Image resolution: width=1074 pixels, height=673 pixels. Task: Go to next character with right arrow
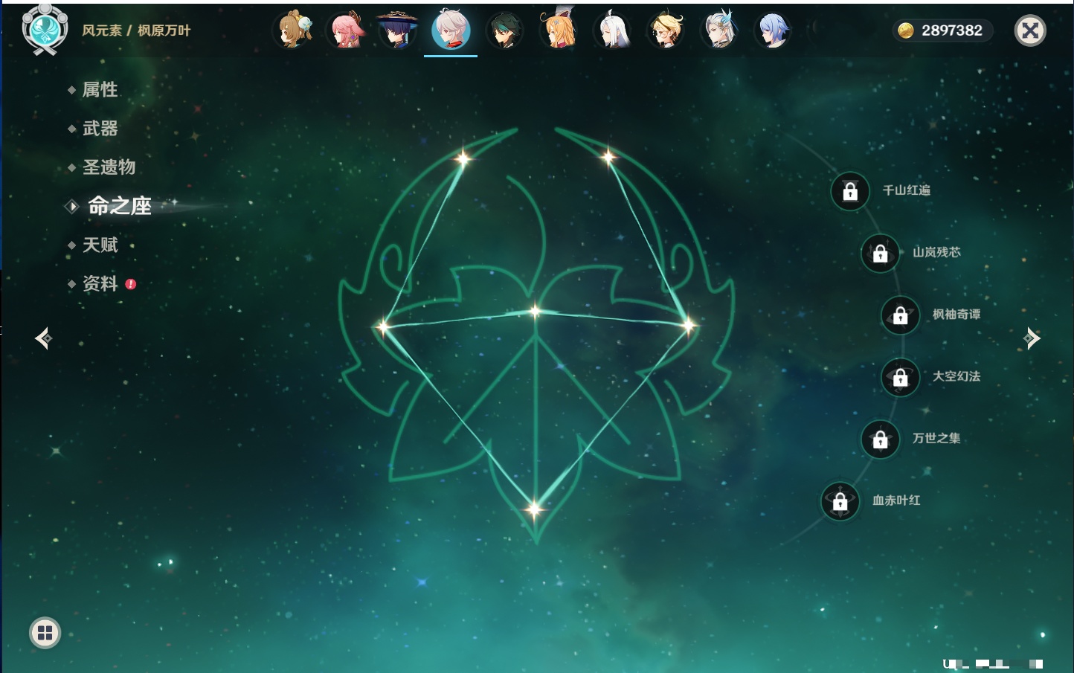tap(1032, 338)
